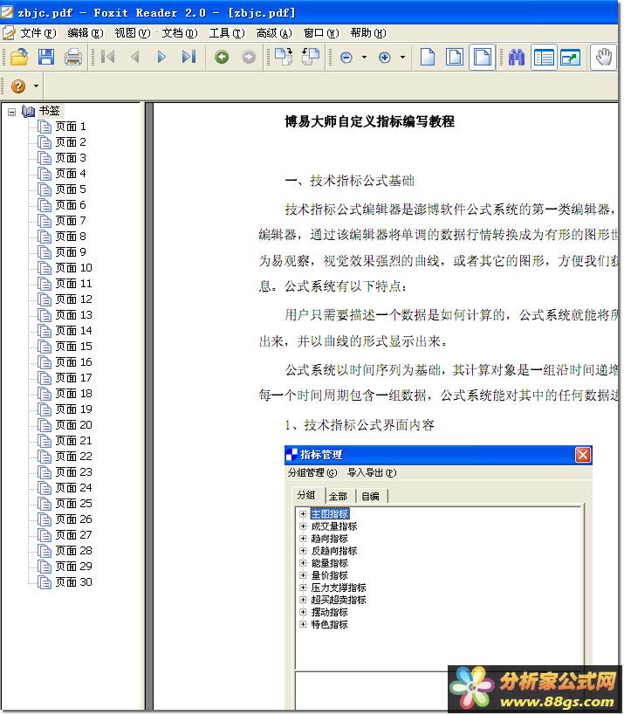
Task: Jump to bookmark 页面 20
Action: (74, 425)
